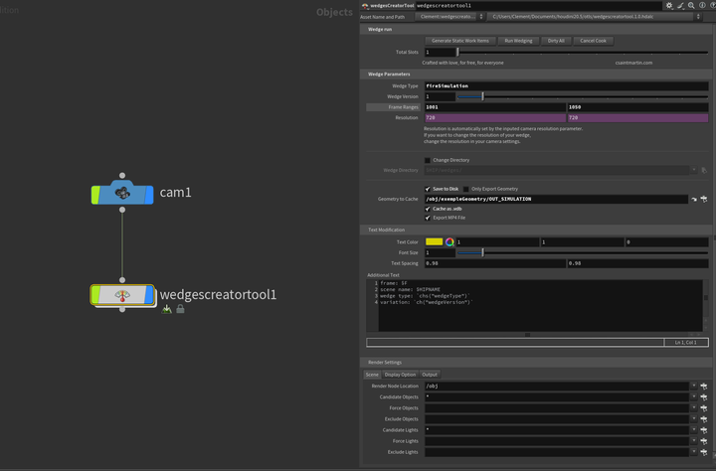
Task: Expand the asset path dropdown
Action: 708,17
